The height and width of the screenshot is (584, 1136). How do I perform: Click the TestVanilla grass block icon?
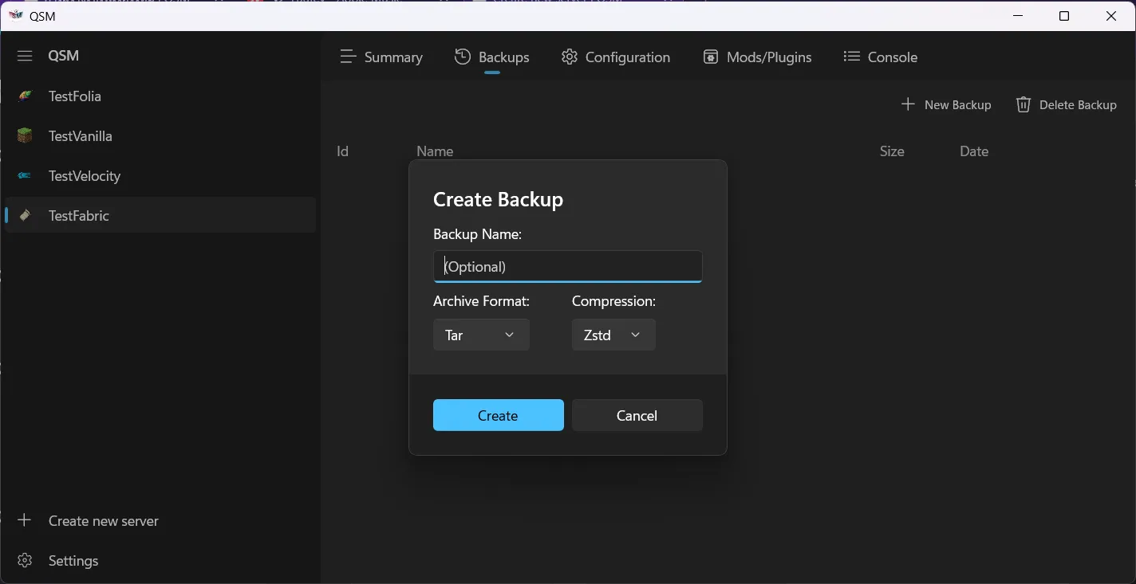tap(25, 136)
